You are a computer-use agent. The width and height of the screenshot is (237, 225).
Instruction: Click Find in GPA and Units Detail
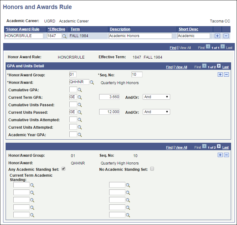click(169, 67)
